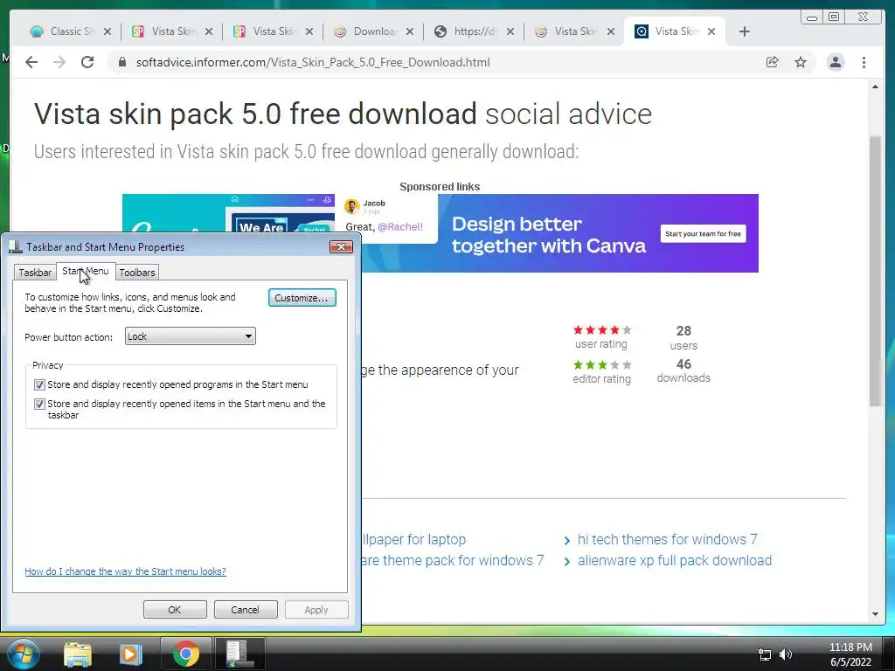Click the Jacob avatar in the ad
Image resolution: width=895 pixels, height=671 pixels.
[352, 206]
